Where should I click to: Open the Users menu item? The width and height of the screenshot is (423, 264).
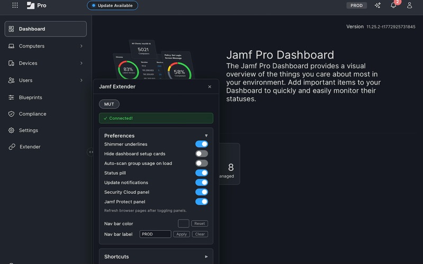click(x=45, y=80)
